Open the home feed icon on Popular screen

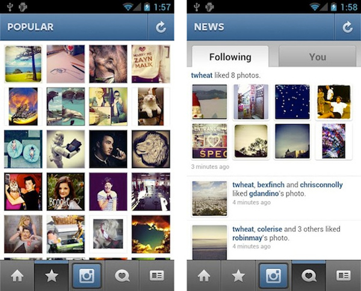click(x=17, y=276)
